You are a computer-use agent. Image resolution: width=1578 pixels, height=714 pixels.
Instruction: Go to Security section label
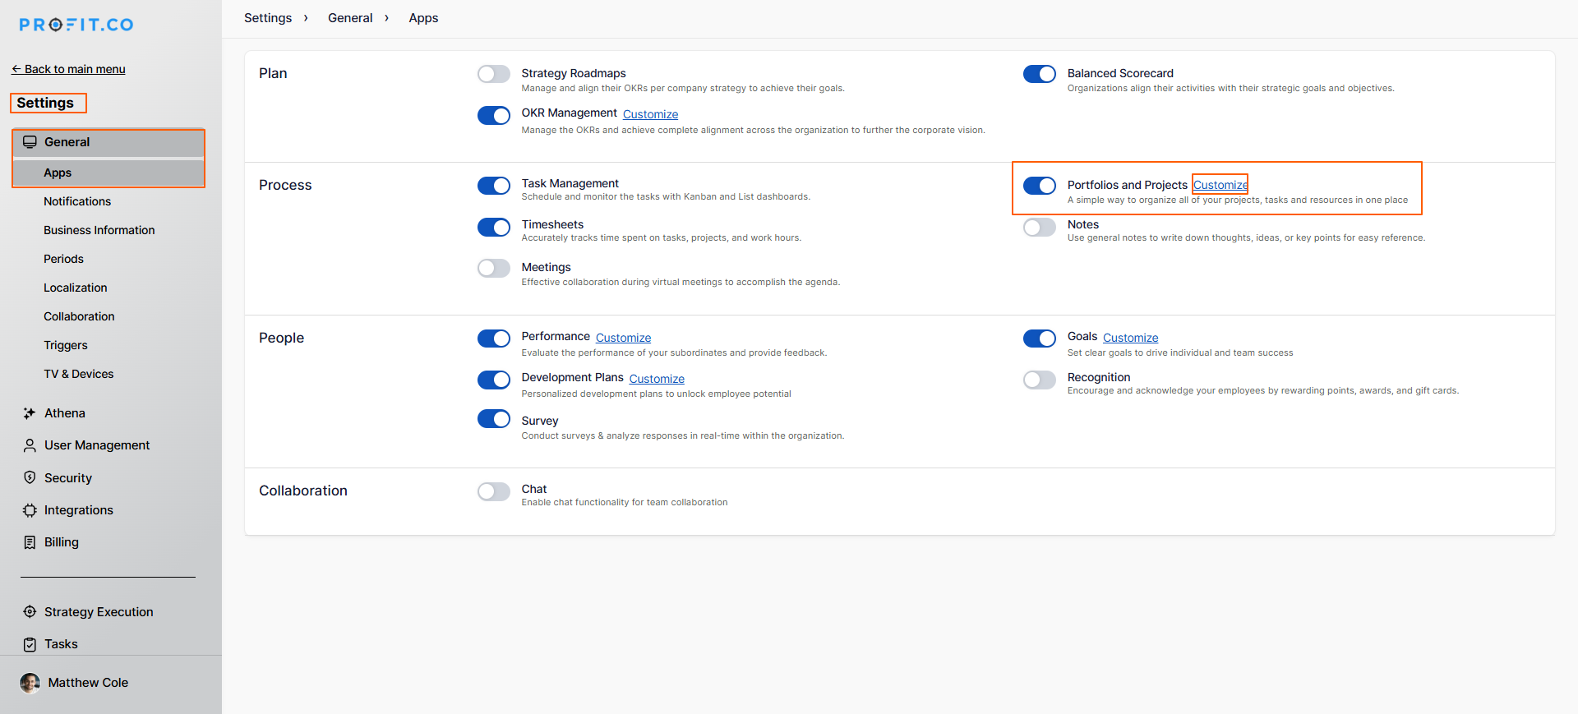(68, 478)
